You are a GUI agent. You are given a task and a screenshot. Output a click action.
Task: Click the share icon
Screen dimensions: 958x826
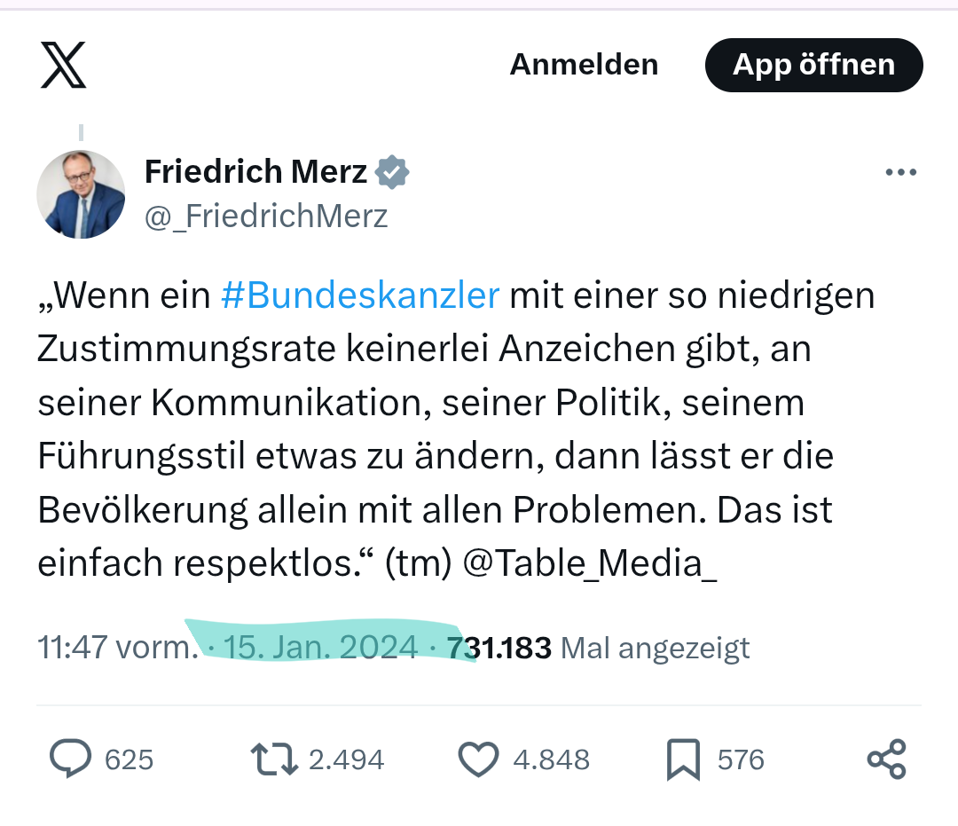pos(886,759)
